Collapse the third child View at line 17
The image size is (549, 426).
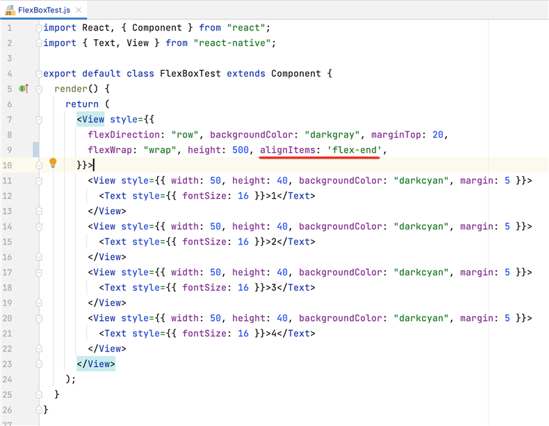click(40, 272)
